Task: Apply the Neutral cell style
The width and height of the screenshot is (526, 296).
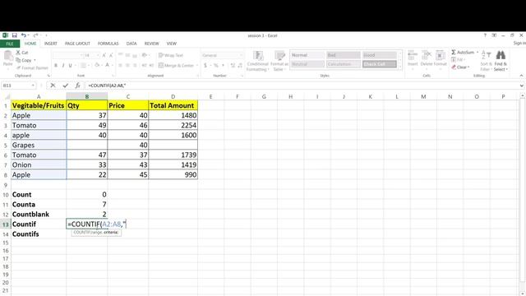Action: click(x=307, y=64)
